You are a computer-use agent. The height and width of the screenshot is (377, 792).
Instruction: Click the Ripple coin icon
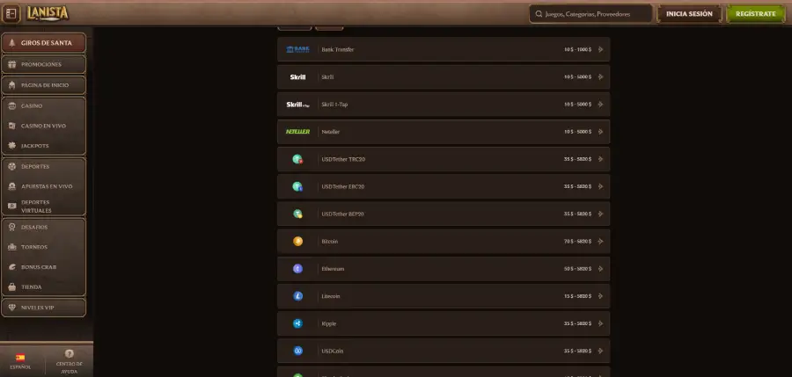tap(297, 323)
